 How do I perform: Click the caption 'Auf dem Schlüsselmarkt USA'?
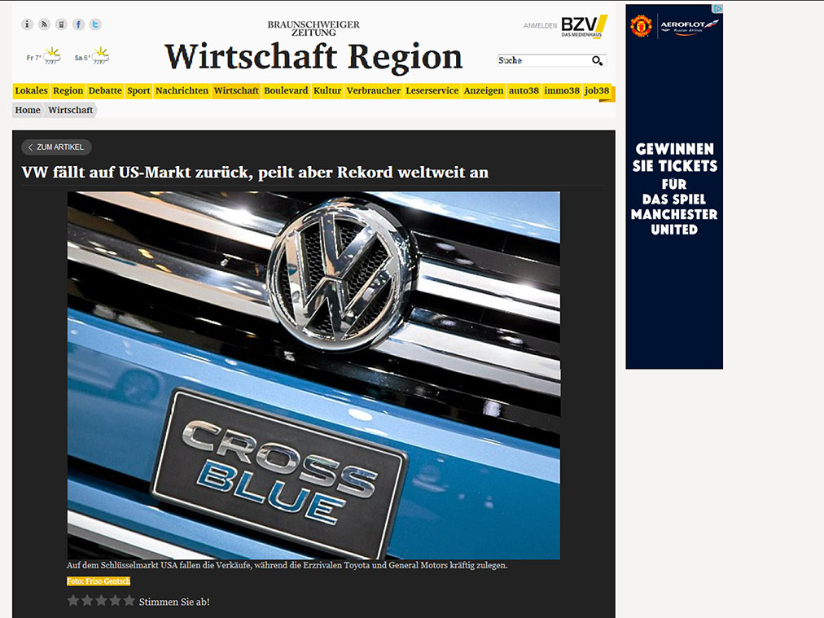(x=287, y=565)
